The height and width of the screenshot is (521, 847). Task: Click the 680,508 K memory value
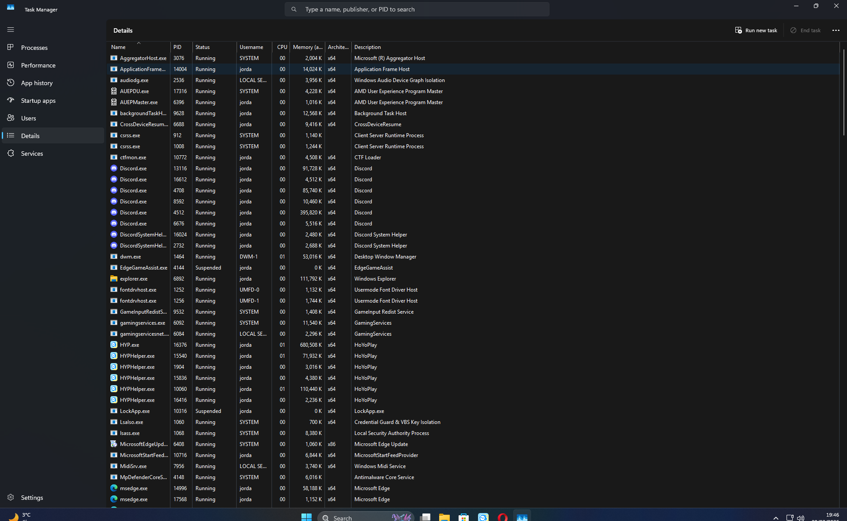tap(311, 345)
